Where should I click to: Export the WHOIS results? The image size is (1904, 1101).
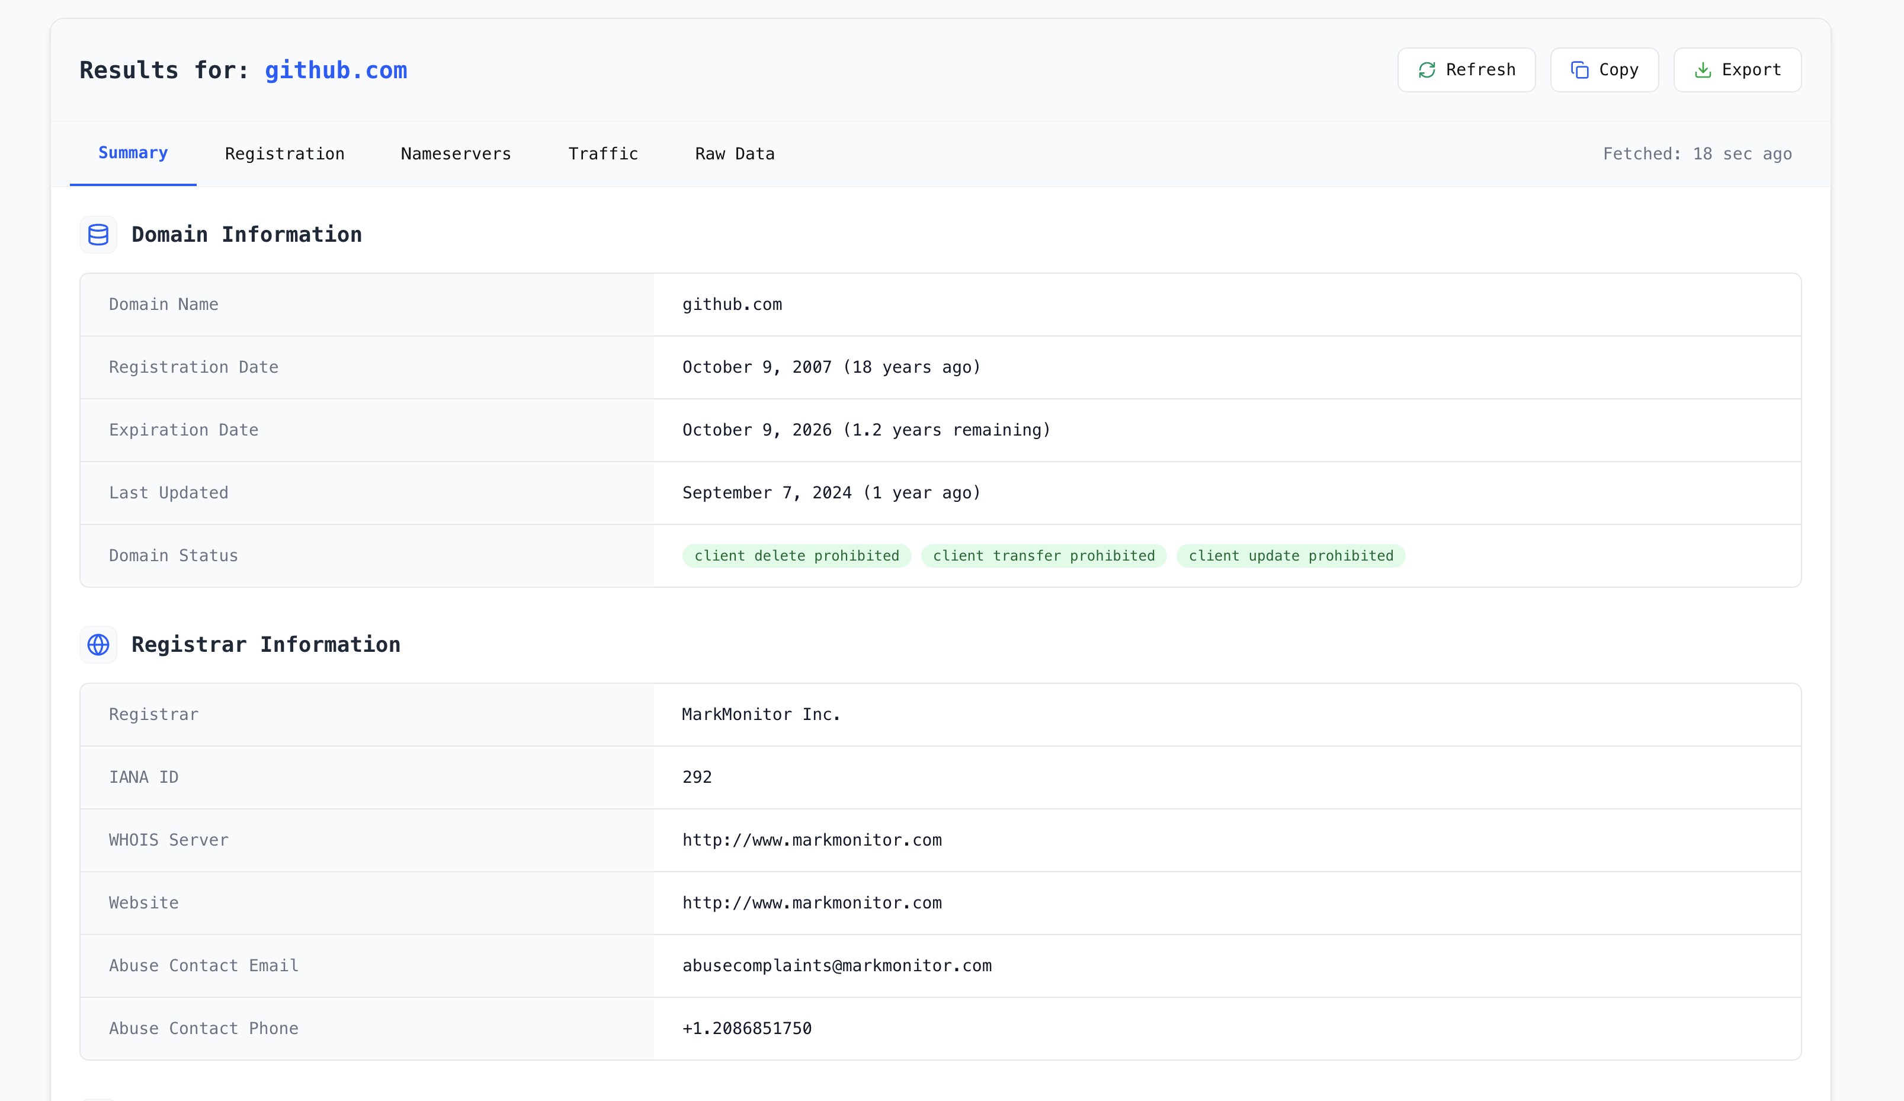(x=1737, y=71)
